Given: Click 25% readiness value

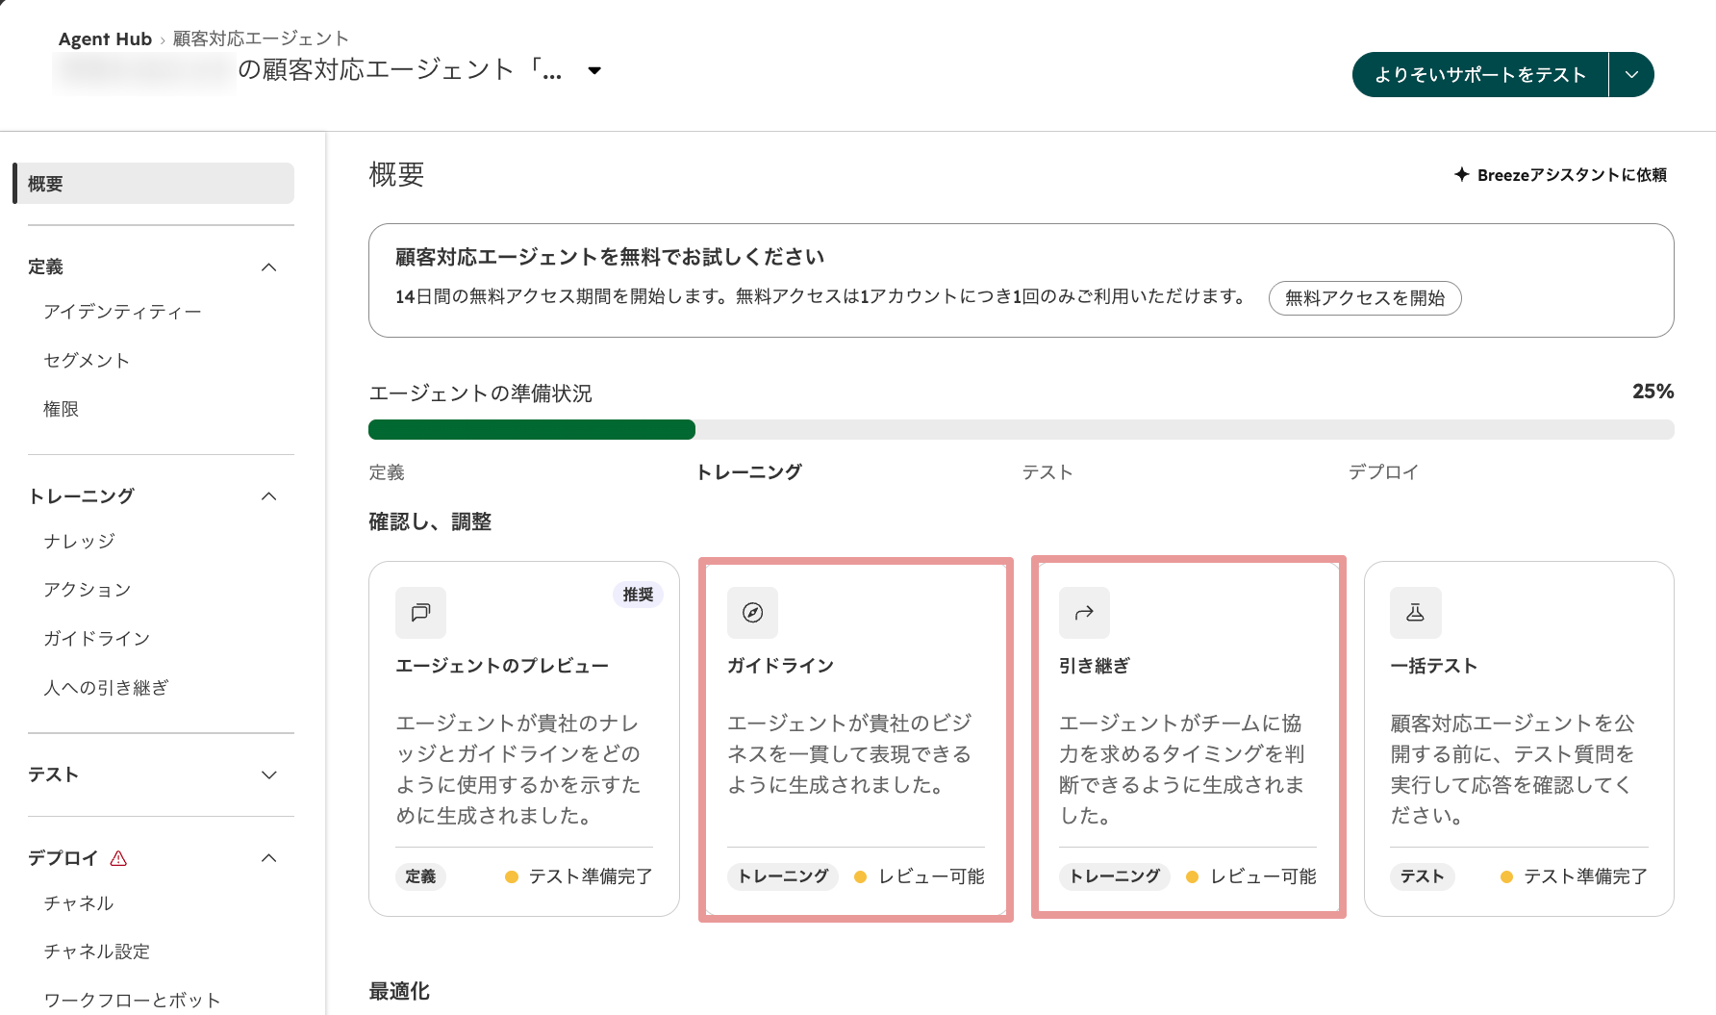Looking at the screenshot, I should coord(1653,392).
